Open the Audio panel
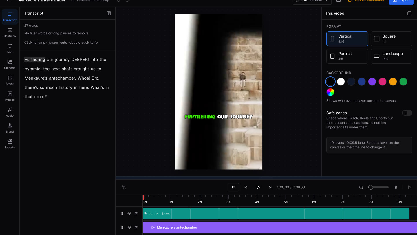This screenshot has height=235, width=417. pyautogui.click(x=10, y=112)
